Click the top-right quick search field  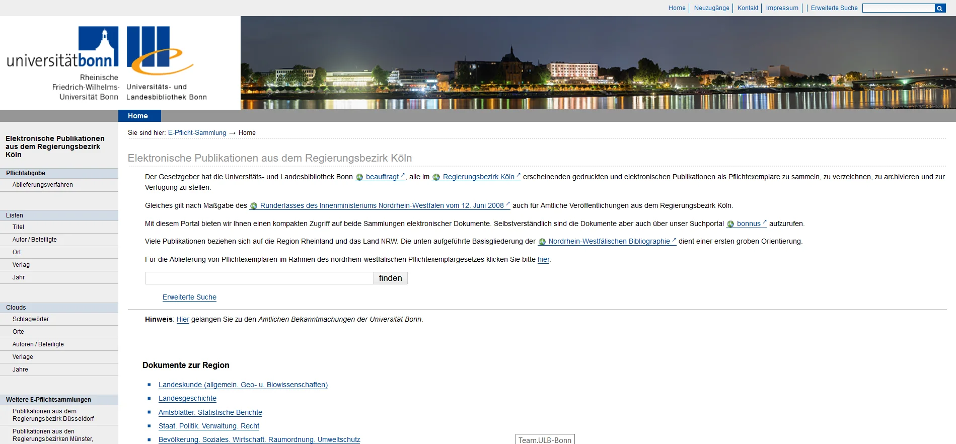(x=898, y=8)
